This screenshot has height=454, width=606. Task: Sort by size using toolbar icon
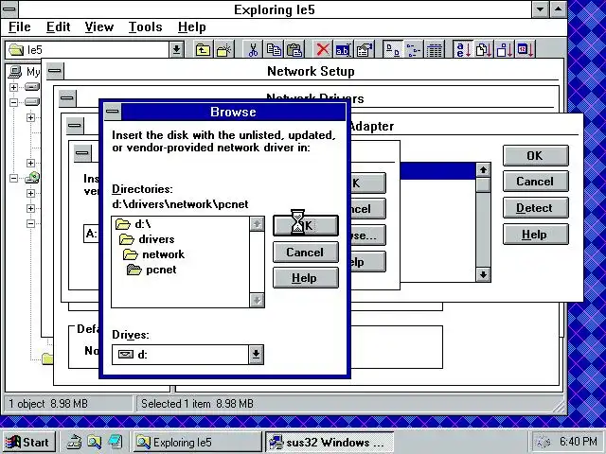coord(505,50)
